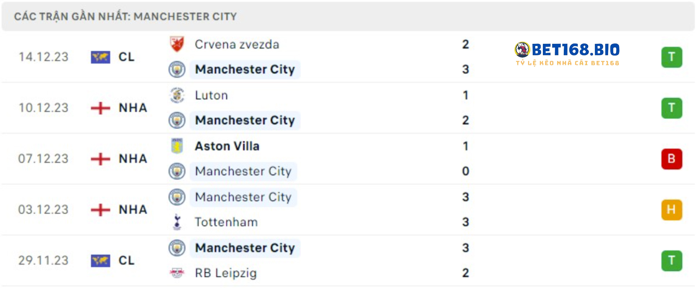Click the Manchester City crest under Luton

click(x=177, y=120)
